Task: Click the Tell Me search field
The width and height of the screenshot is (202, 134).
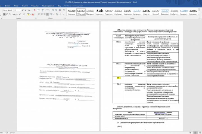Action: click(75, 6)
